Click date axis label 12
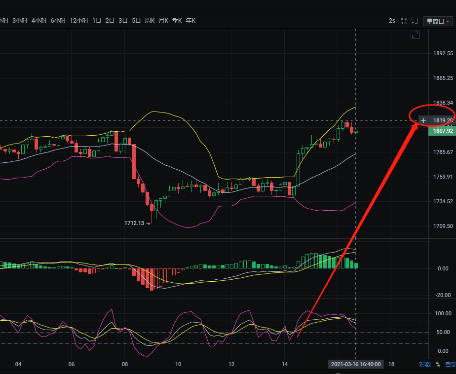The image size is (456, 374). 231,364
